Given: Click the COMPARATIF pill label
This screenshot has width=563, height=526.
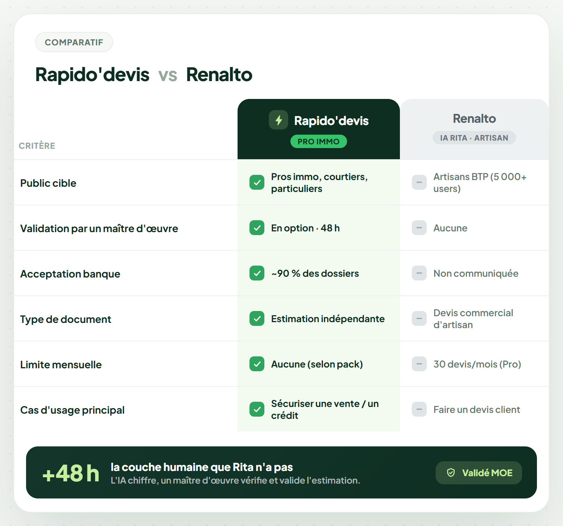Looking at the screenshot, I should click(x=74, y=42).
